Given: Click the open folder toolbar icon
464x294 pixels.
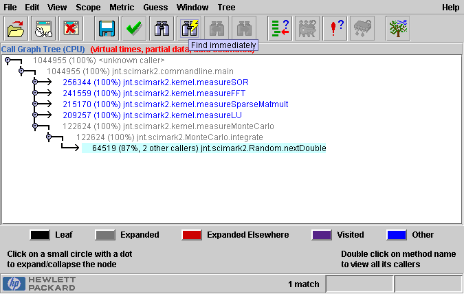Looking at the screenshot, I should point(16,28).
